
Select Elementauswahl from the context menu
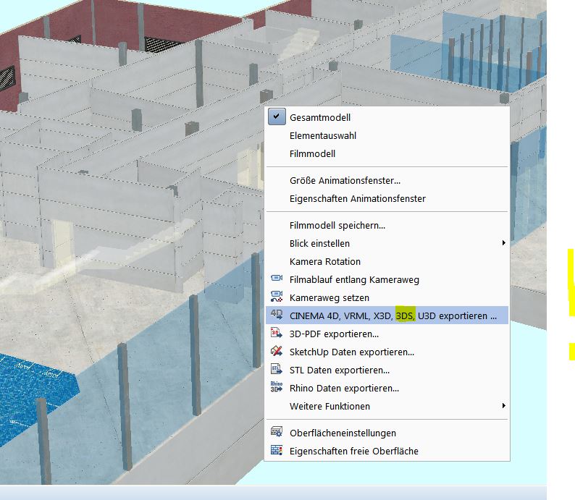click(323, 135)
